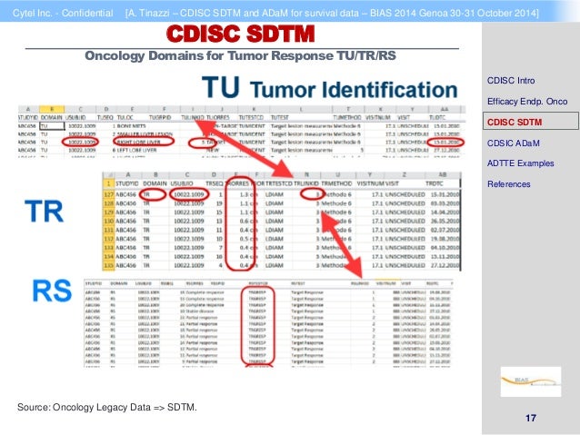Viewport: 580px width, 435px height.
Task: Select the TRDTC column header in TR table
Action: pos(434,183)
